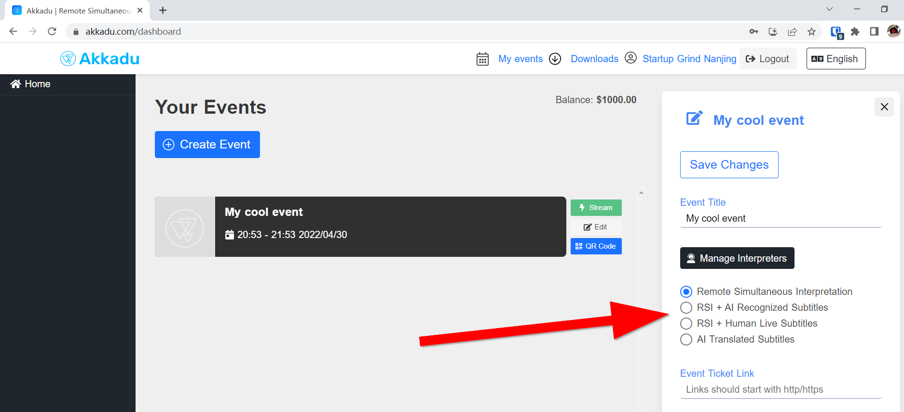Click the browser back arrow
This screenshot has width=904, height=412.
coord(13,31)
